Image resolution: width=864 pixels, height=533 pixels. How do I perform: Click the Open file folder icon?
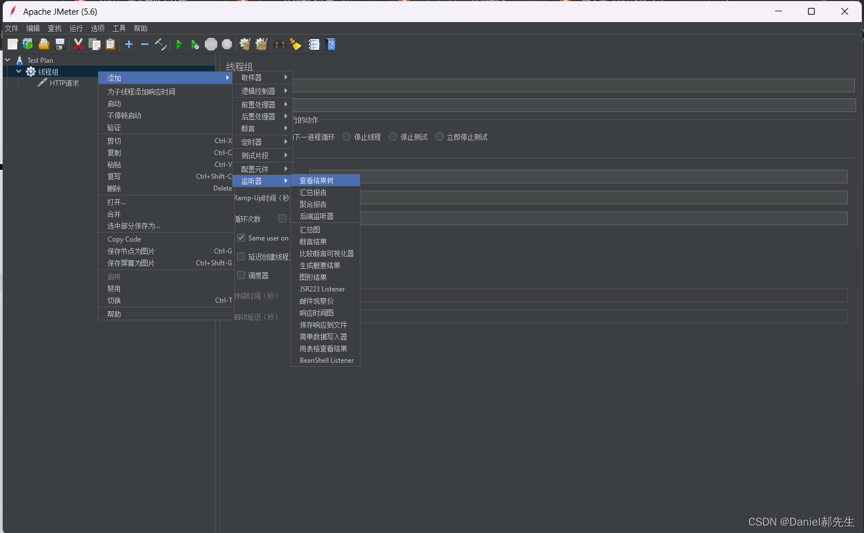(x=44, y=44)
